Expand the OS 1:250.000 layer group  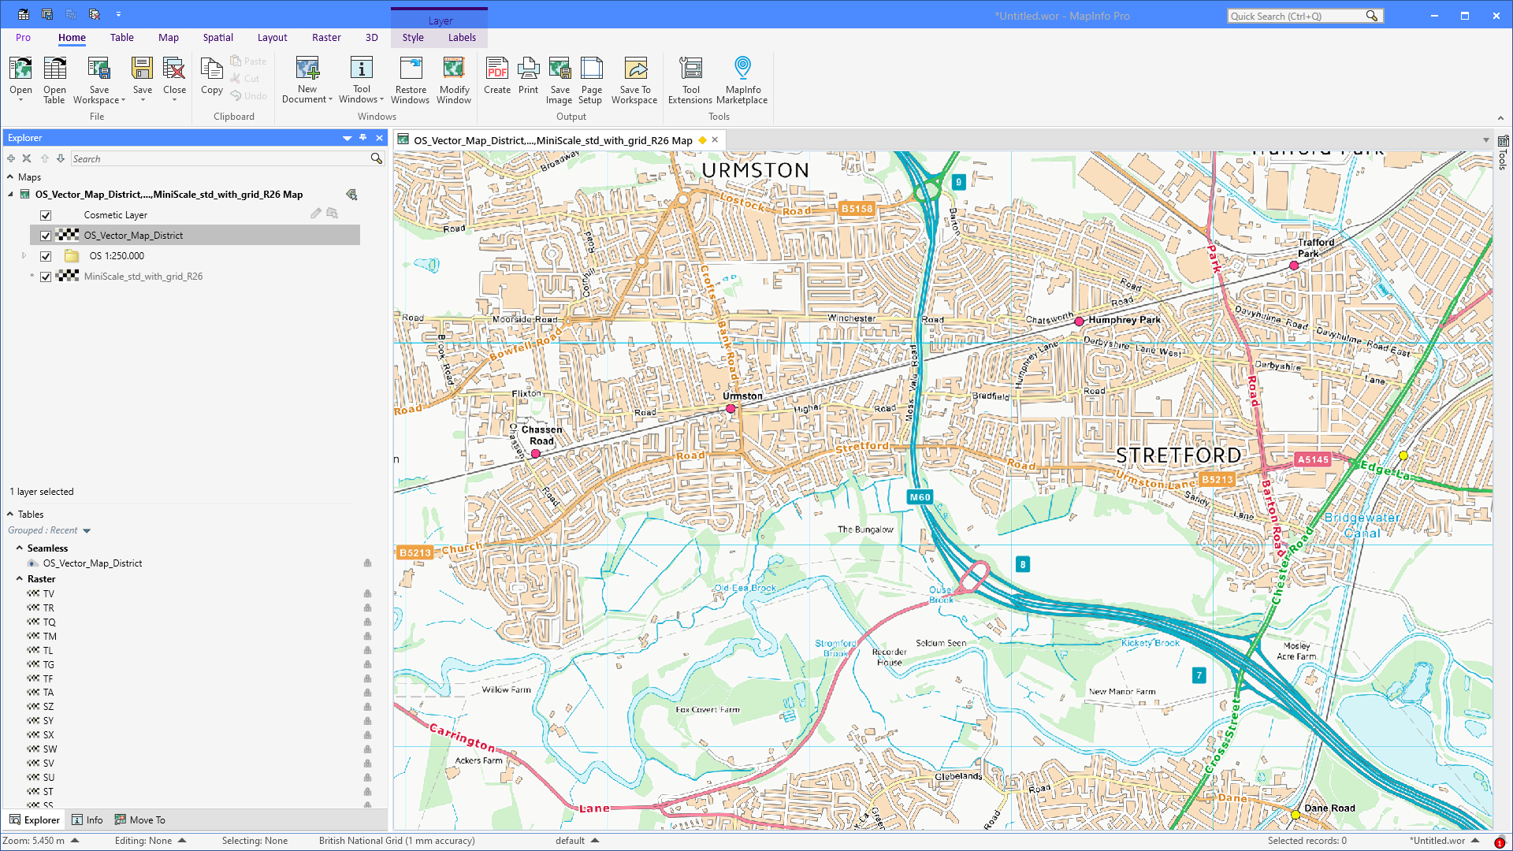click(x=23, y=255)
